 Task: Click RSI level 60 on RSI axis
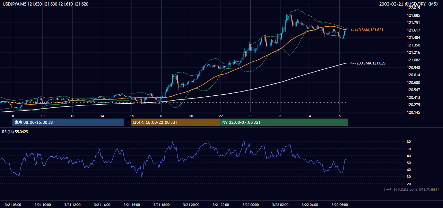click(409, 156)
